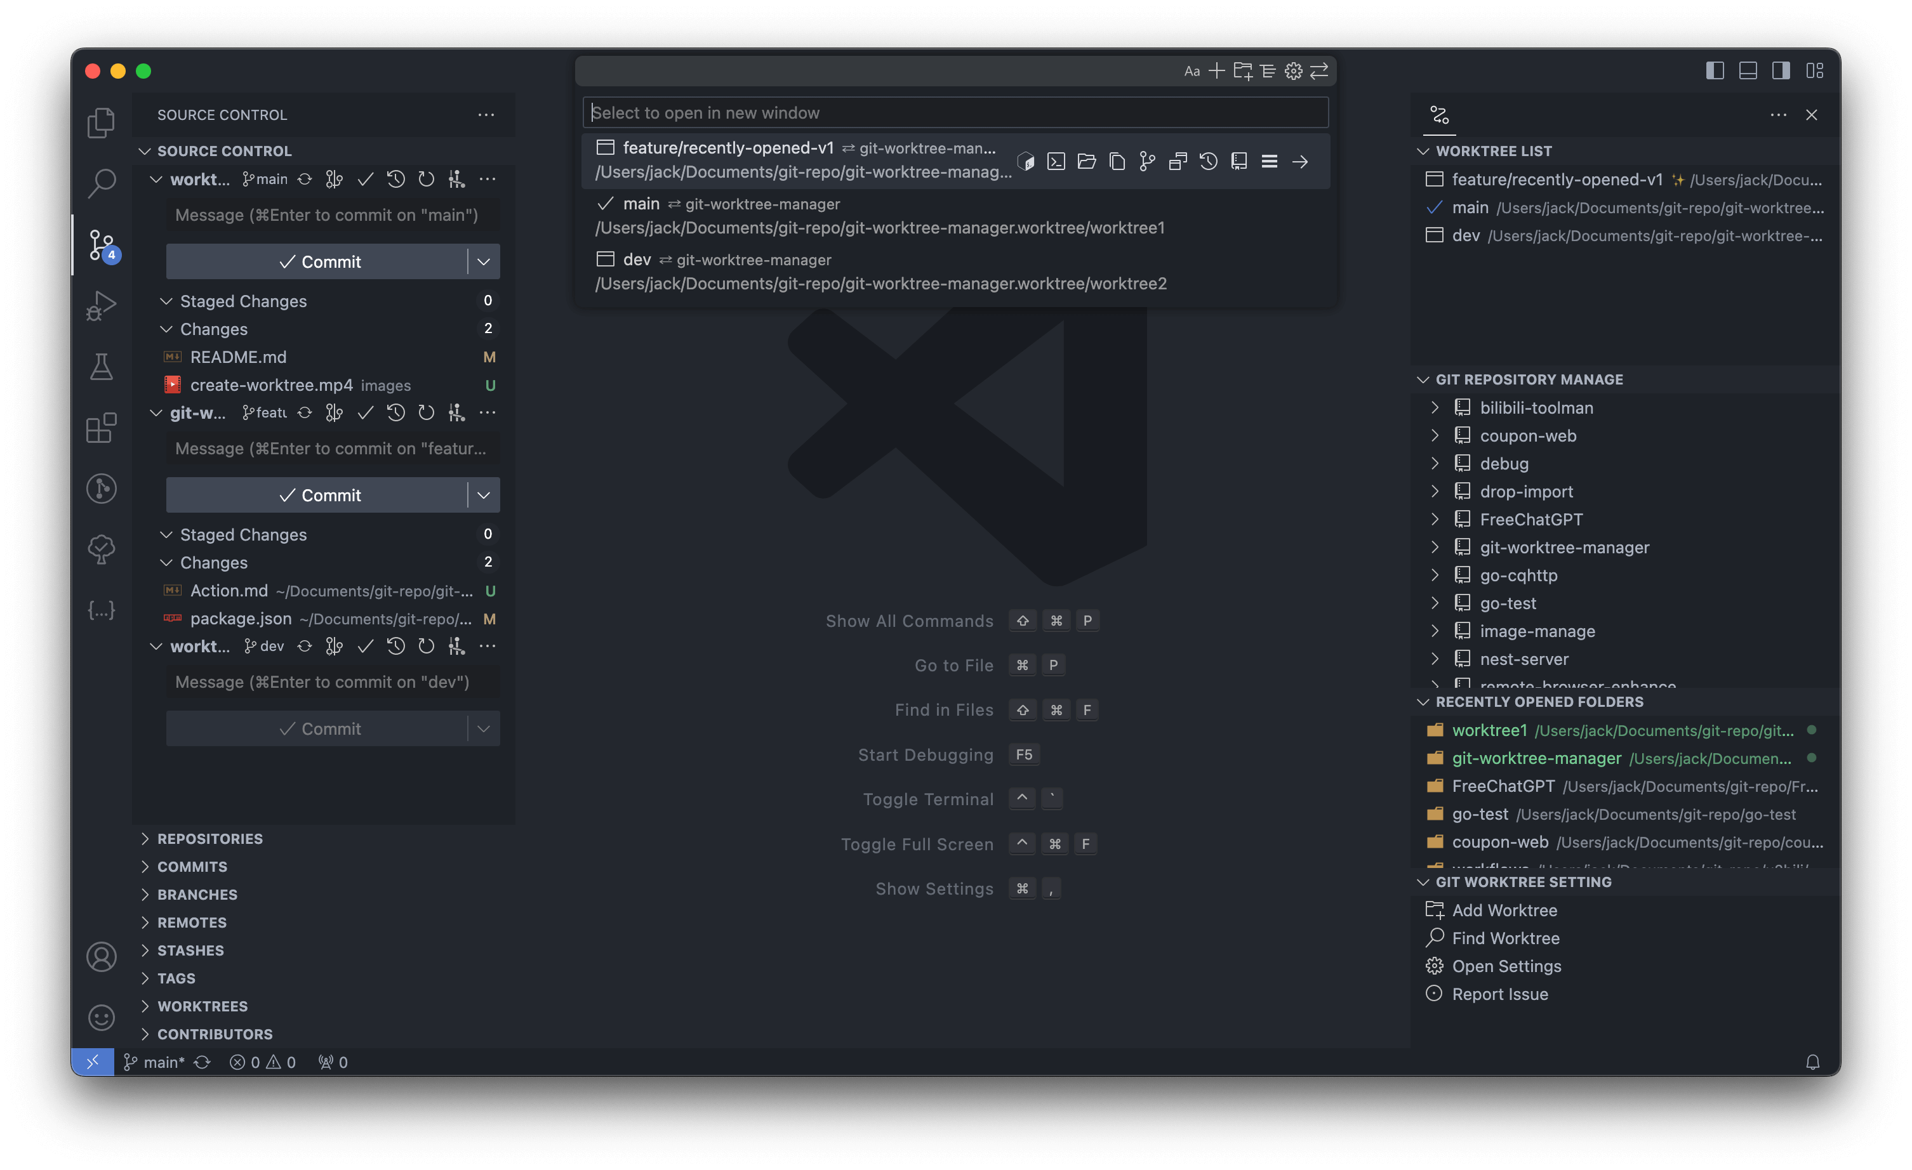
Task: Open the Extensions view in activity bar
Action: [102, 428]
